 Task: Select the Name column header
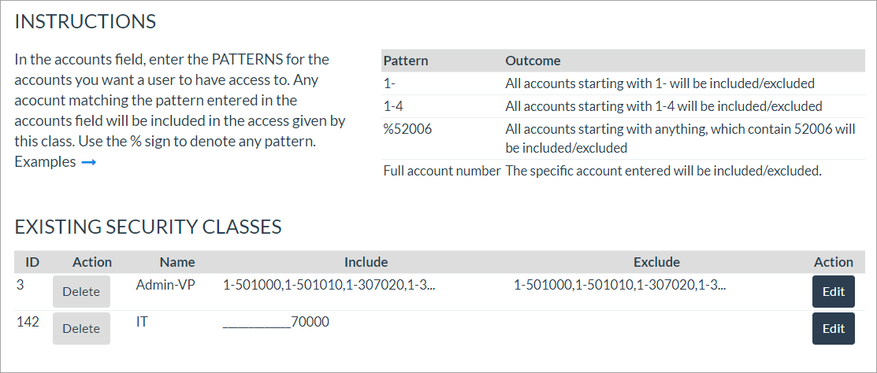(177, 262)
